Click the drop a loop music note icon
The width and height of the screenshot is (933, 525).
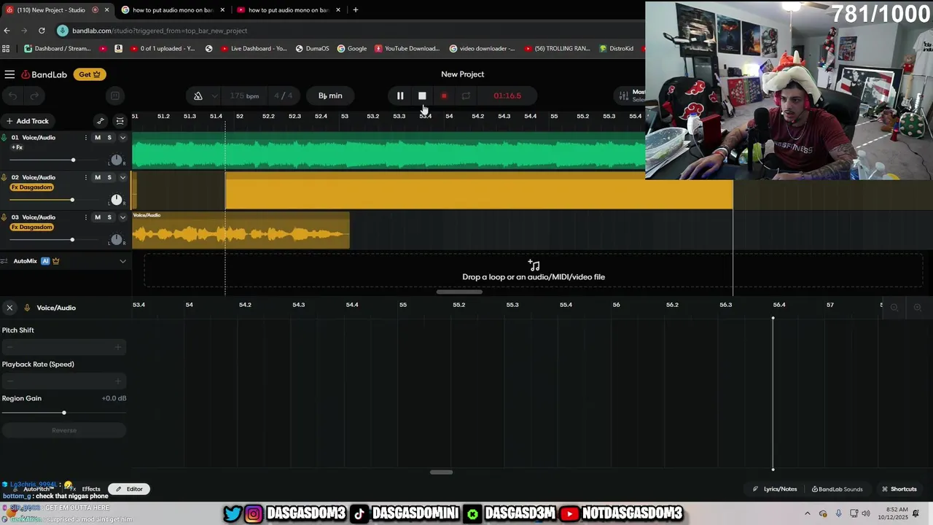(534, 265)
